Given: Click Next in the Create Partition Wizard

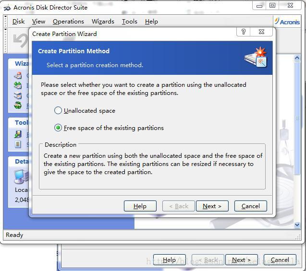Looking at the screenshot, I should [x=212, y=206].
